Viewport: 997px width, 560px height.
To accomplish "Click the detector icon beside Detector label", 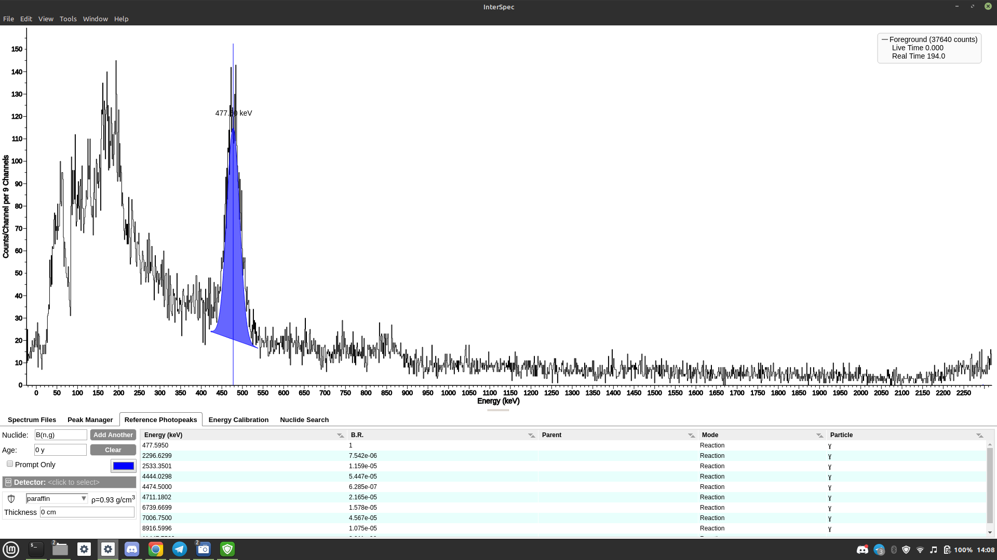I will pos(8,482).
